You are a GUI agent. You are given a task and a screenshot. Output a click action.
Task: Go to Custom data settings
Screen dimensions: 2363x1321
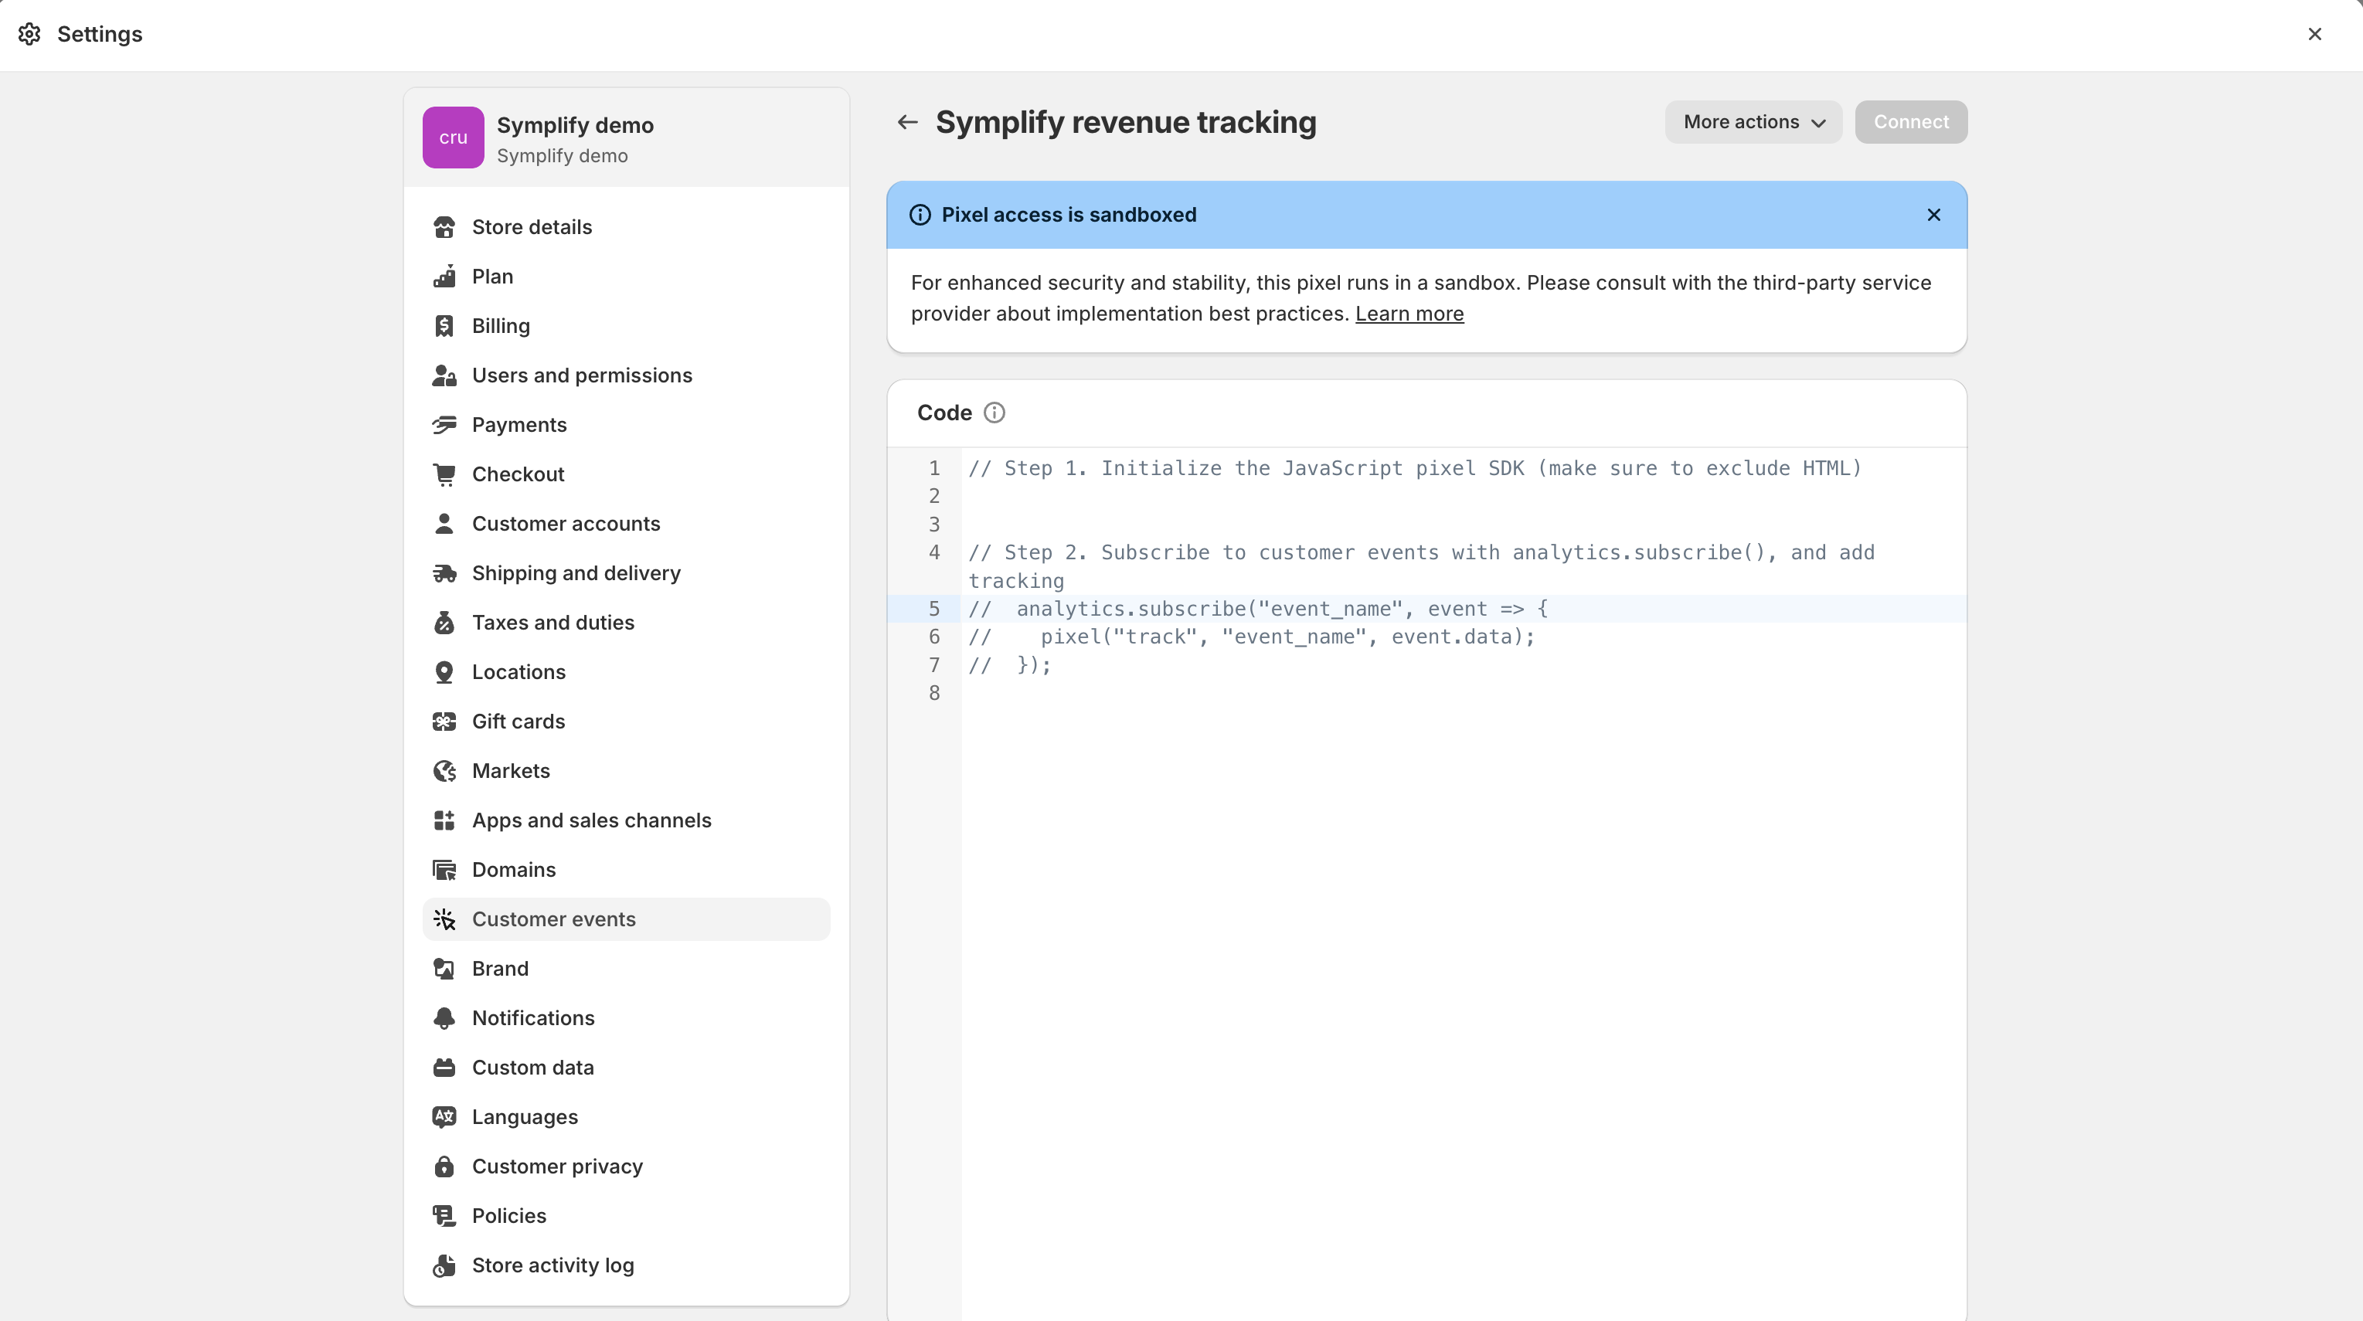click(627, 1068)
